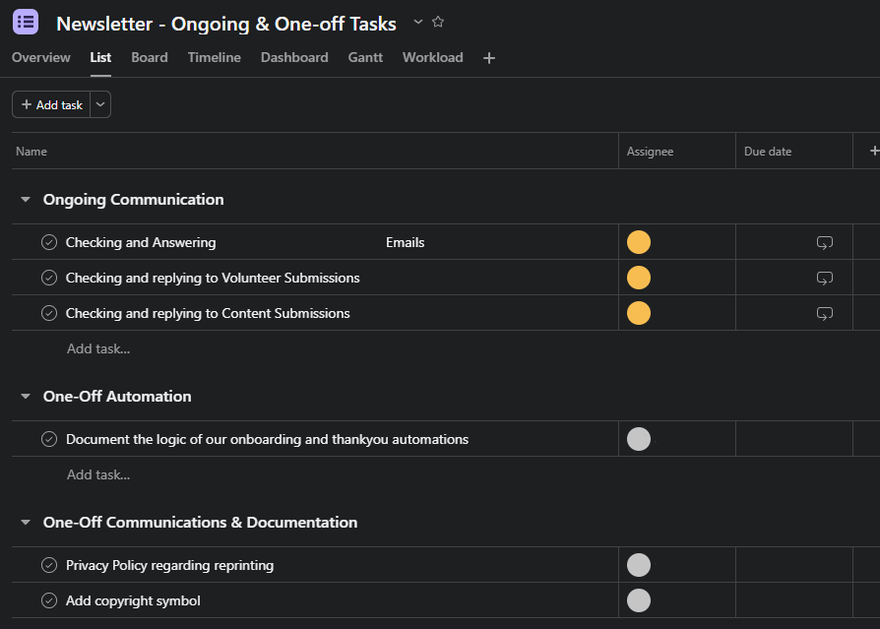Click Add task... under Ongoing Communication
Viewport: 880px width, 629px height.
[x=98, y=349]
